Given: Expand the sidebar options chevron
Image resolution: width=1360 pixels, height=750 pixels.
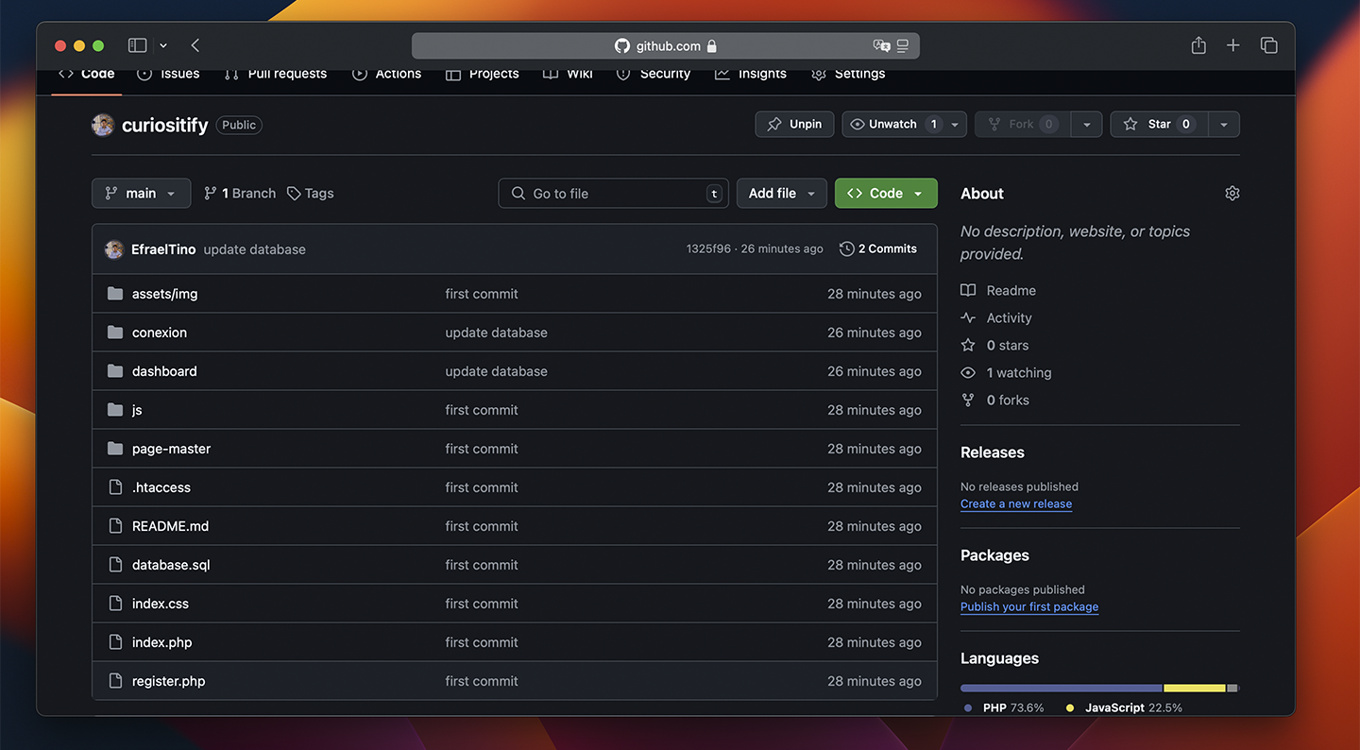Looking at the screenshot, I should pos(163,45).
